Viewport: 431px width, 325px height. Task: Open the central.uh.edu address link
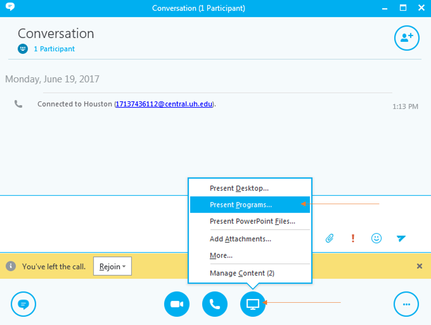click(x=164, y=104)
